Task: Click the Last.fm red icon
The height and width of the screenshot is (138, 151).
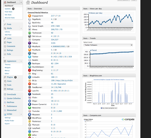Action: pyautogui.click(x=30, y=91)
